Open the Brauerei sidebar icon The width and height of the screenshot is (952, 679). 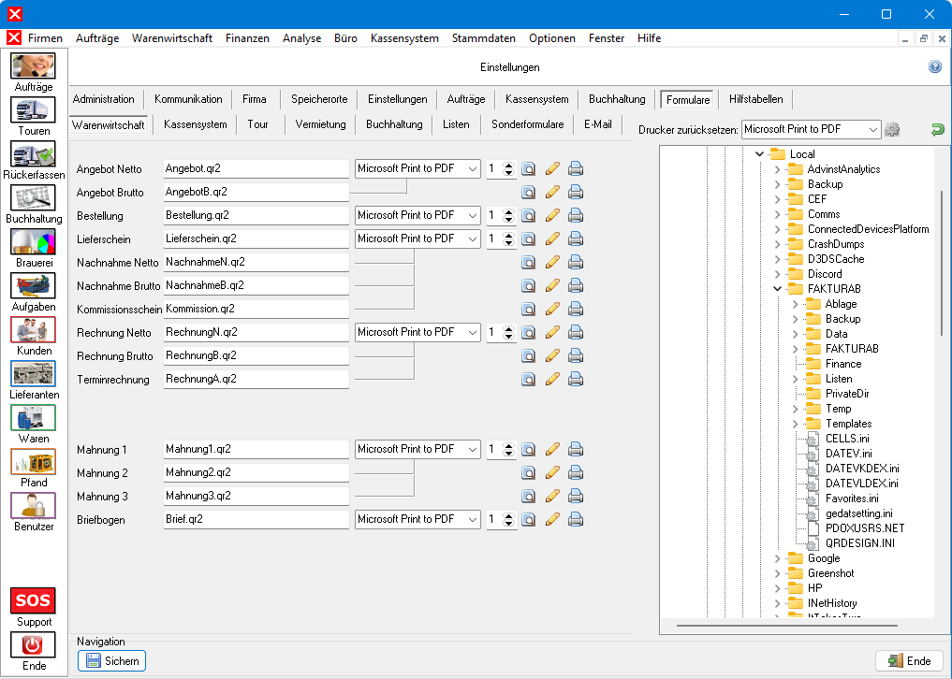pyautogui.click(x=33, y=242)
